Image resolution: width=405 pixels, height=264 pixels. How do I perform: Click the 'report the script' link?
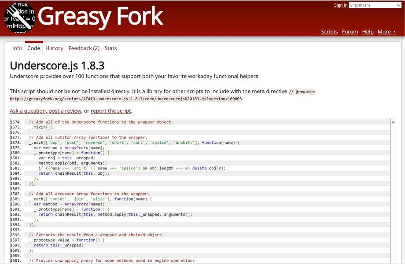[x=111, y=111]
